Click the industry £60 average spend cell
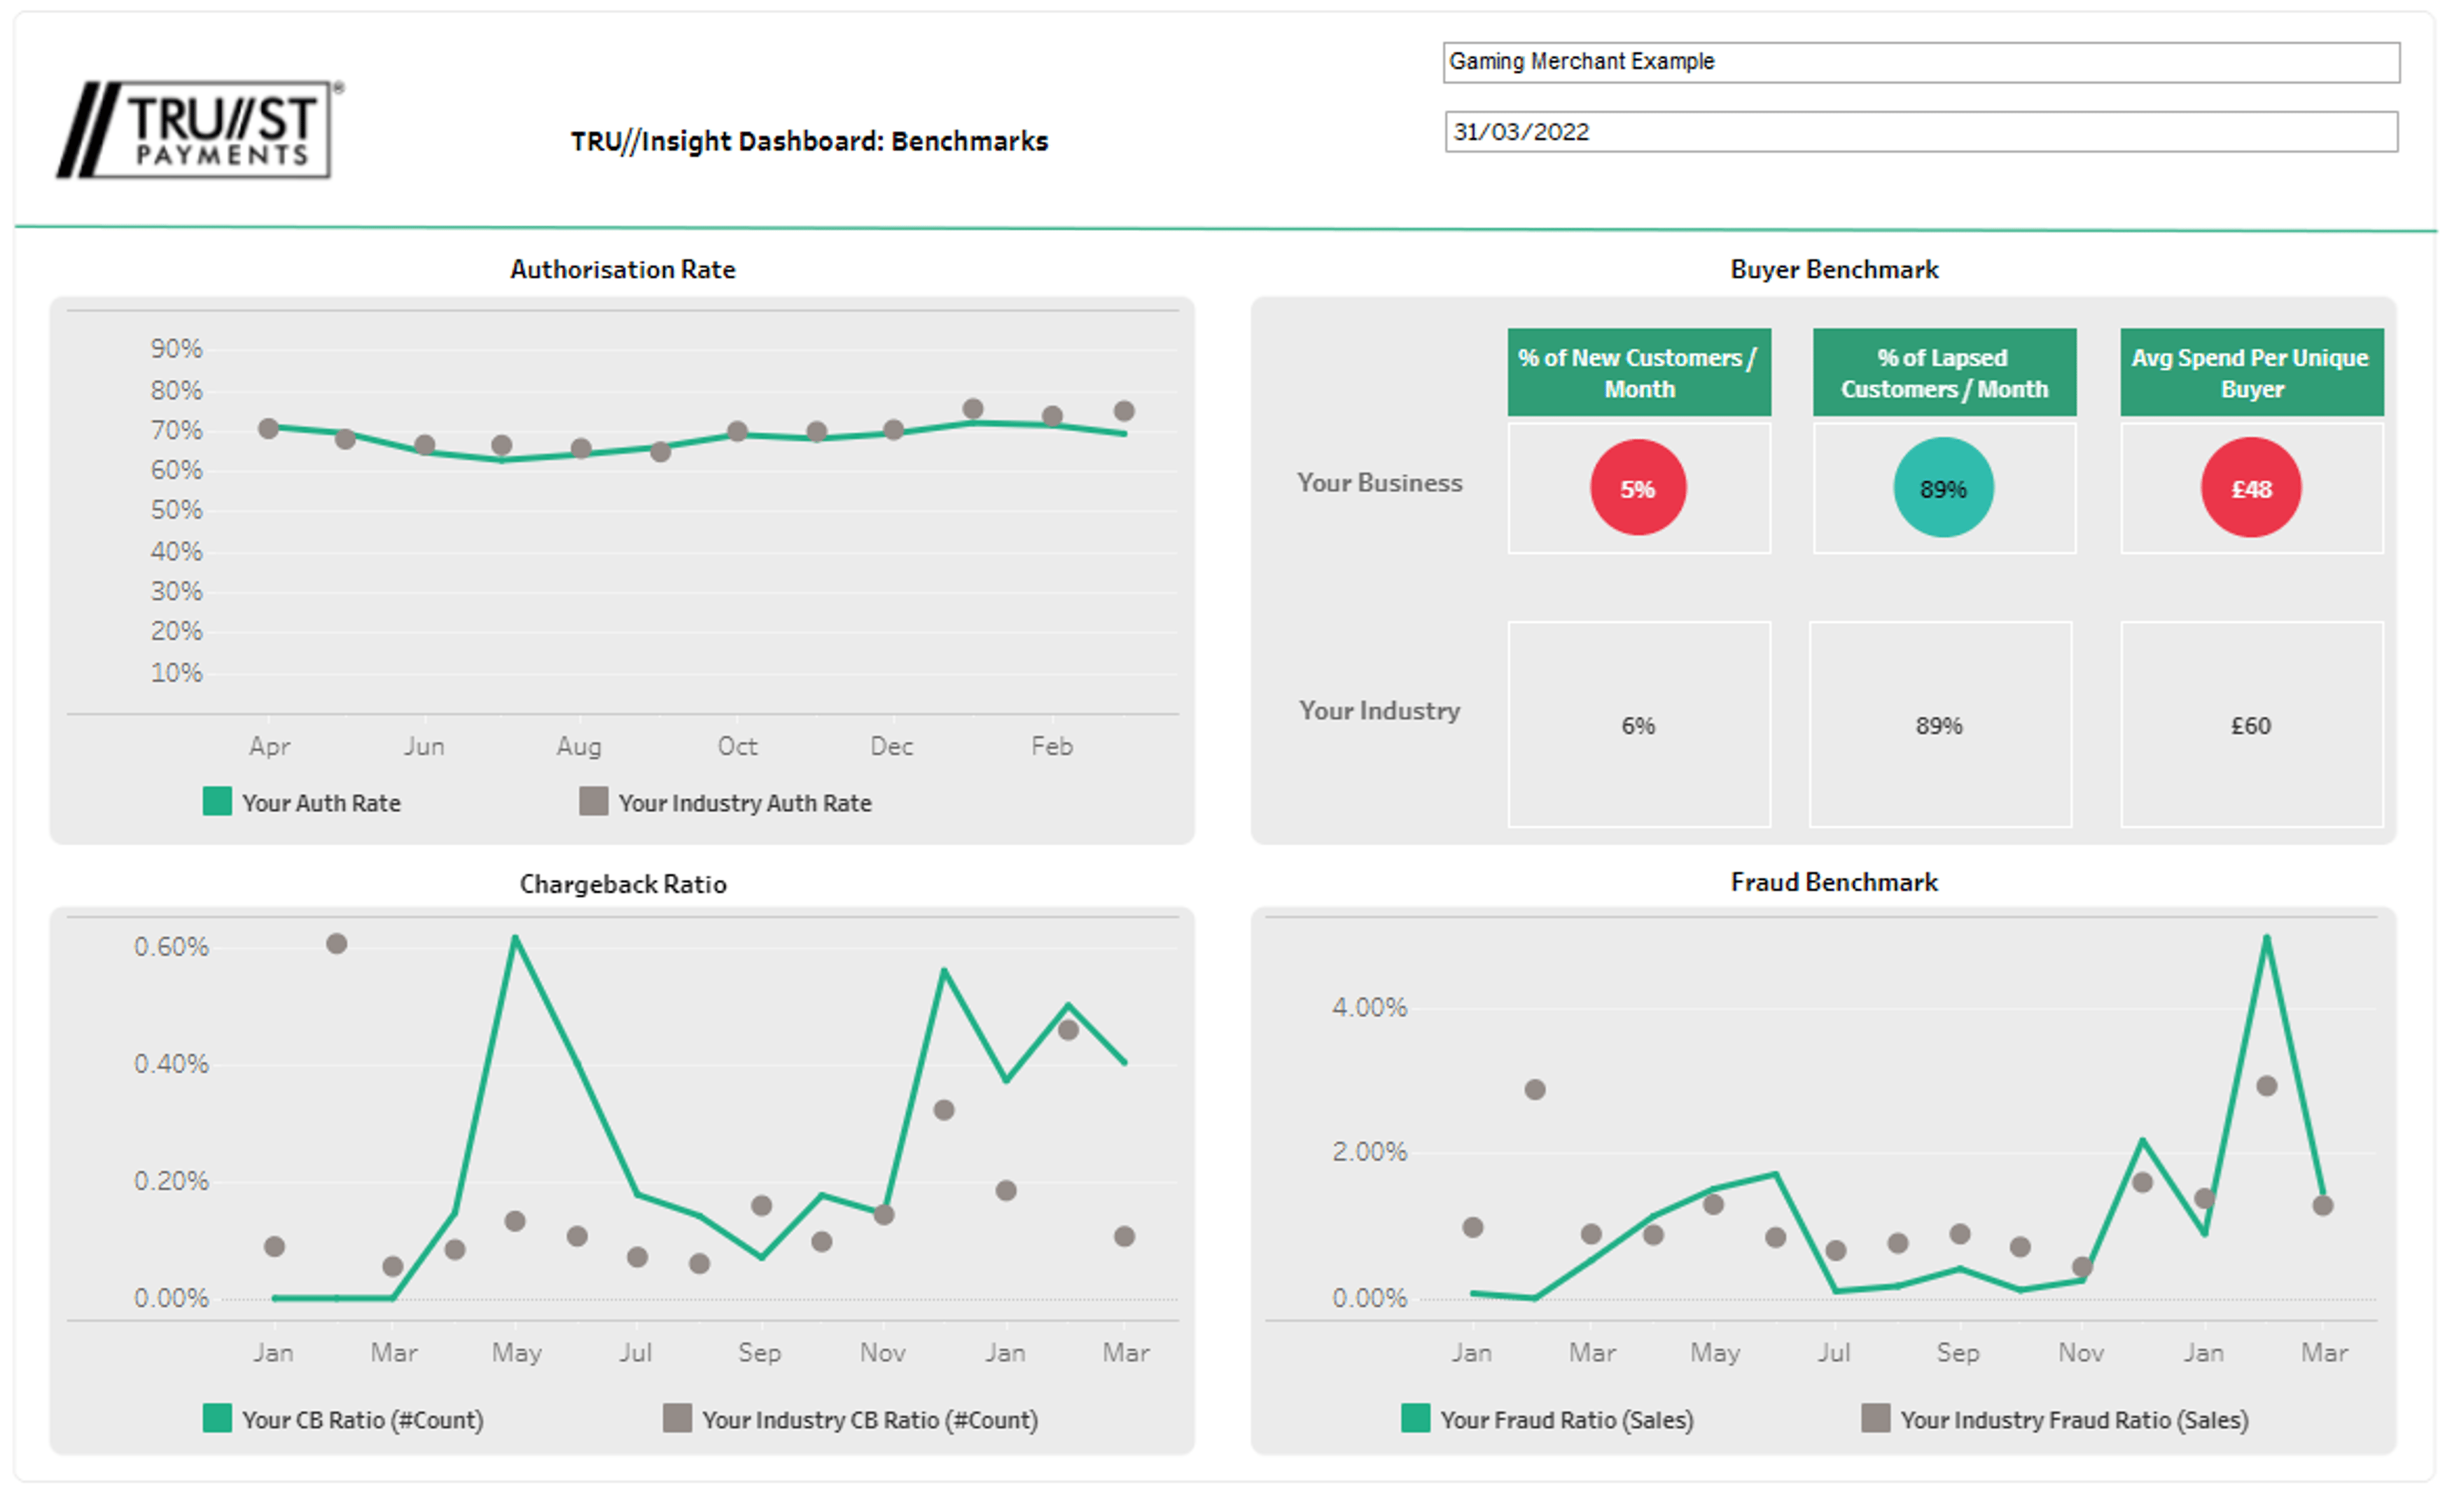 [x=2250, y=725]
